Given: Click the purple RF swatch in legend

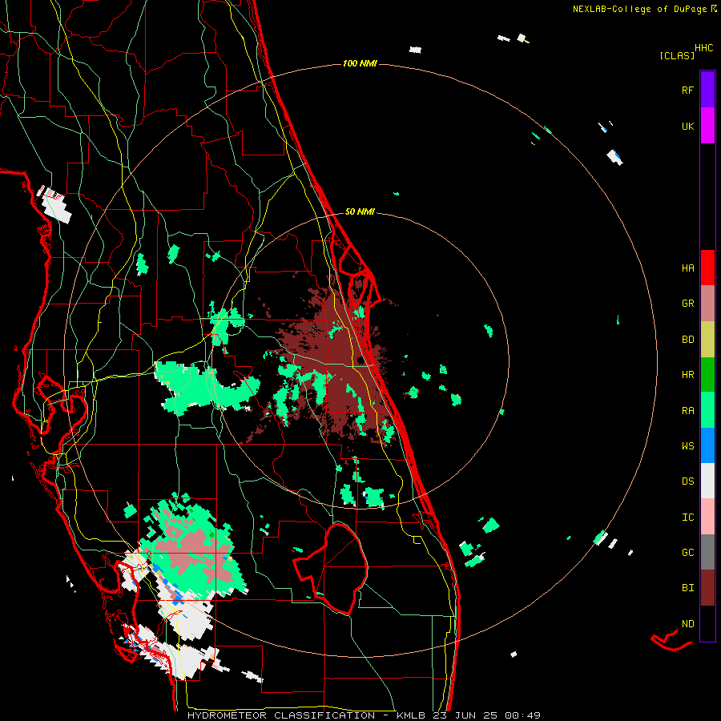Looking at the screenshot, I should [x=707, y=90].
